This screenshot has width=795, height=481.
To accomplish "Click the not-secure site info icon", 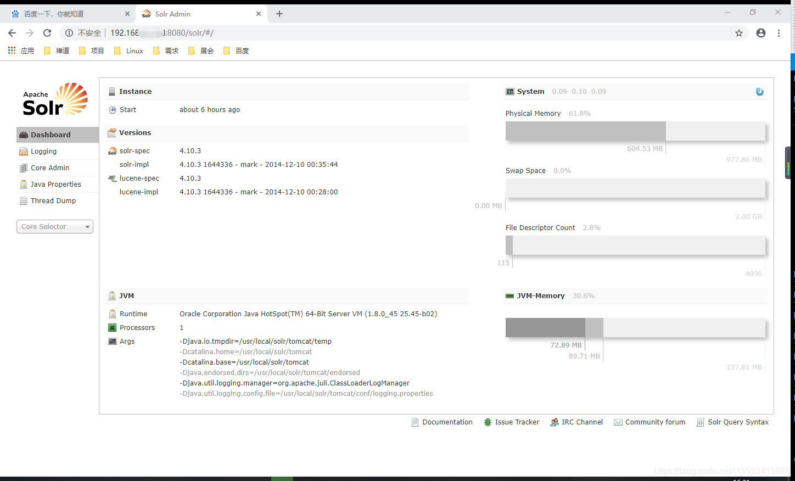I will 69,33.
